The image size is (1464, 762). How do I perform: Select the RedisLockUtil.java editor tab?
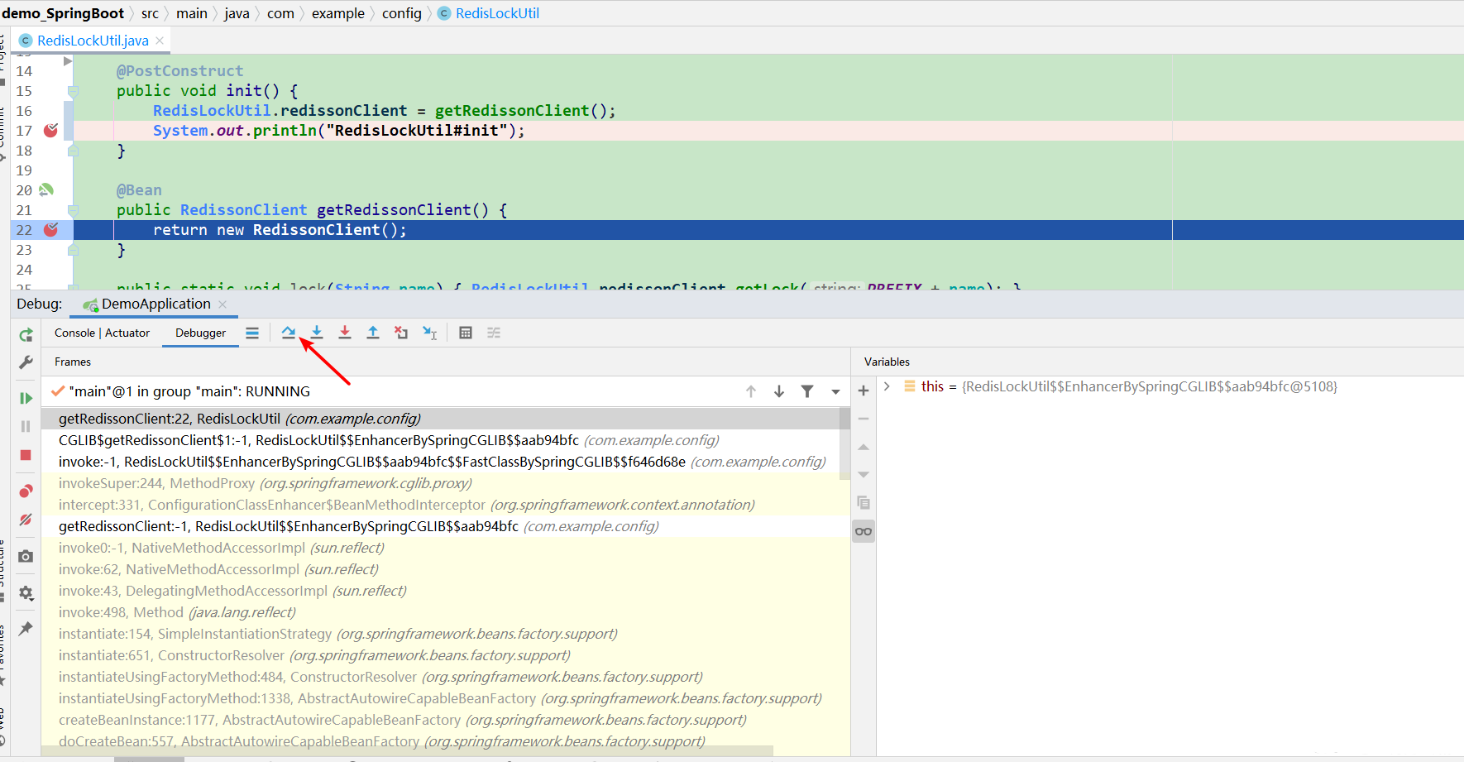[x=93, y=41]
